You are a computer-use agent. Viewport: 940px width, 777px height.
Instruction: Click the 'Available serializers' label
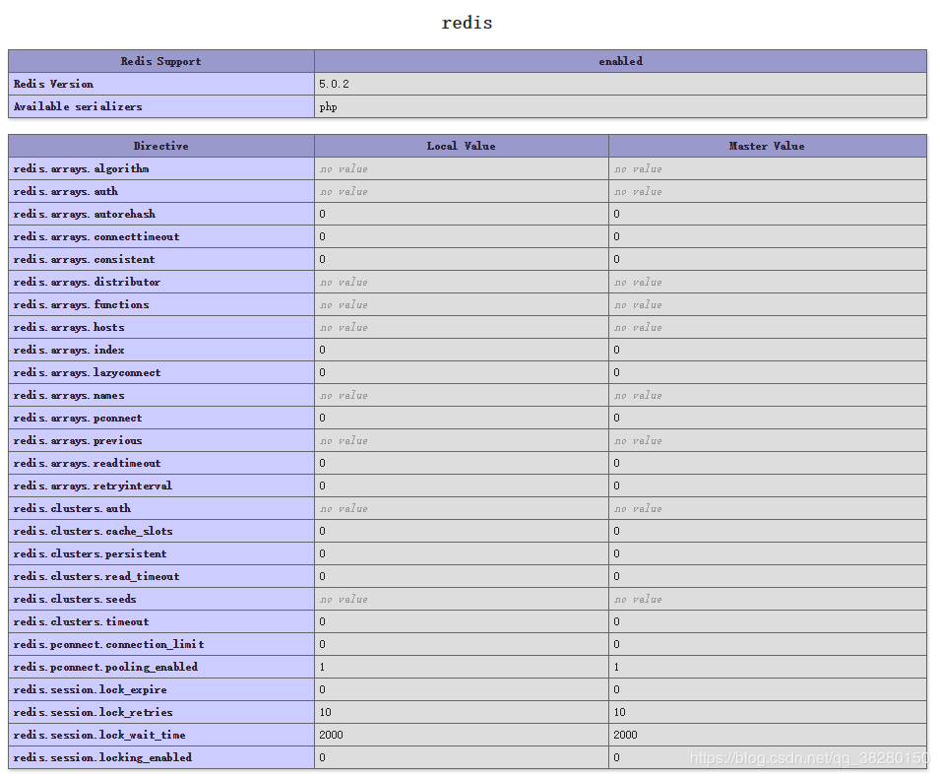coord(78,106)
